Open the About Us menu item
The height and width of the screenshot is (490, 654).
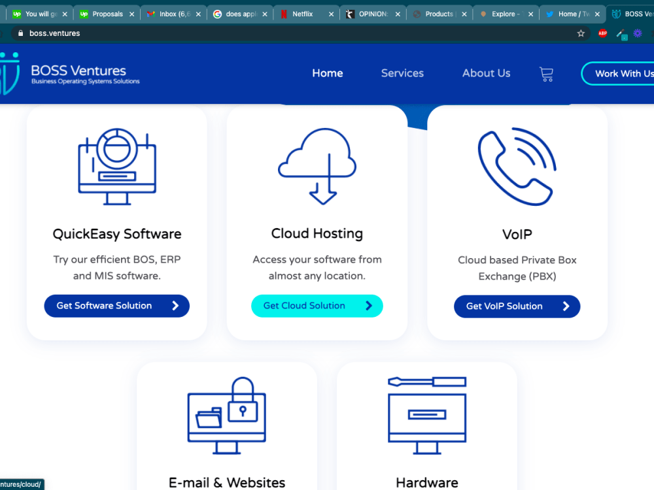[x=486, y=73]
